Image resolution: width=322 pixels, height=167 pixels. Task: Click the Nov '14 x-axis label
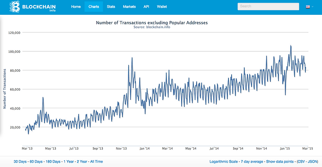[262, 149]
